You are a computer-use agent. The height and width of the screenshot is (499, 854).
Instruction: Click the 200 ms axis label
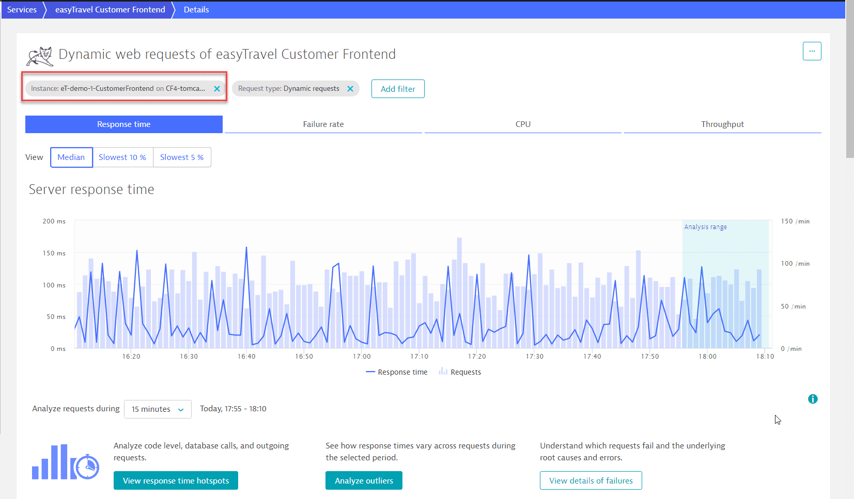click(x=54, y=221)
